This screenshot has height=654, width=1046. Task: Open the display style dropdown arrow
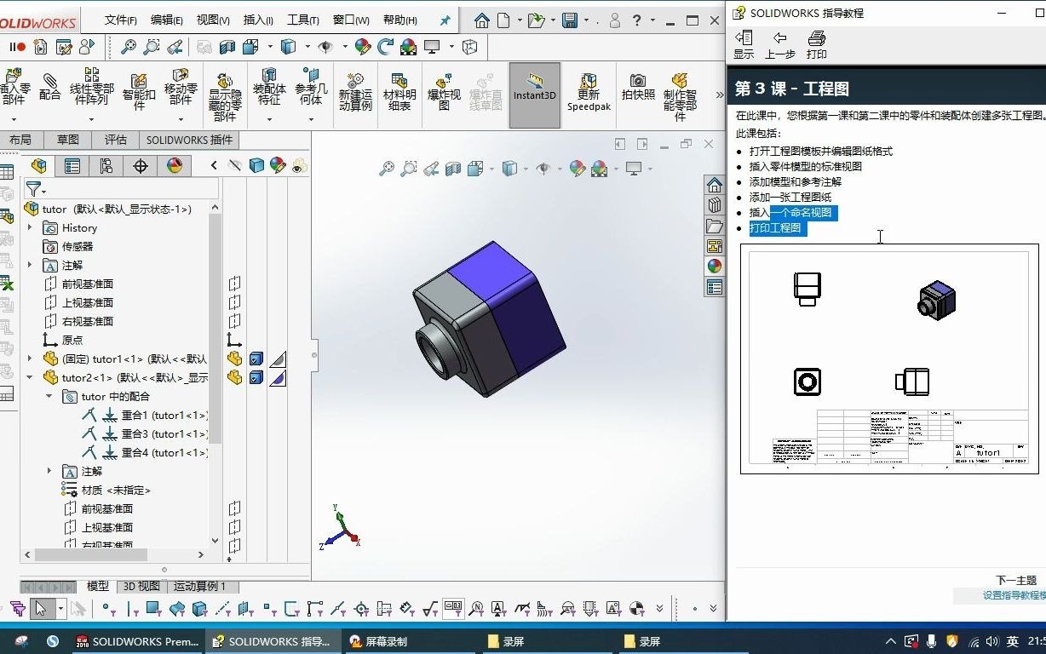click(526, 169)
